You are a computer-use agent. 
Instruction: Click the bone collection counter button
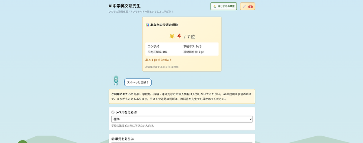tap(247, 6)
